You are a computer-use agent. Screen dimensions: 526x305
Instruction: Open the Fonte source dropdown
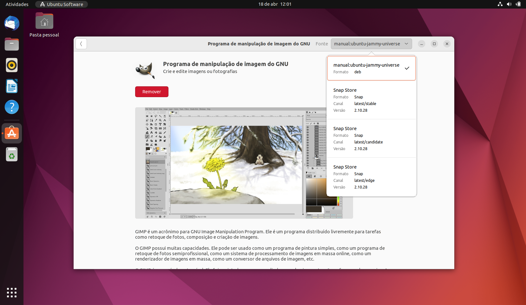[x=371, y=44]
